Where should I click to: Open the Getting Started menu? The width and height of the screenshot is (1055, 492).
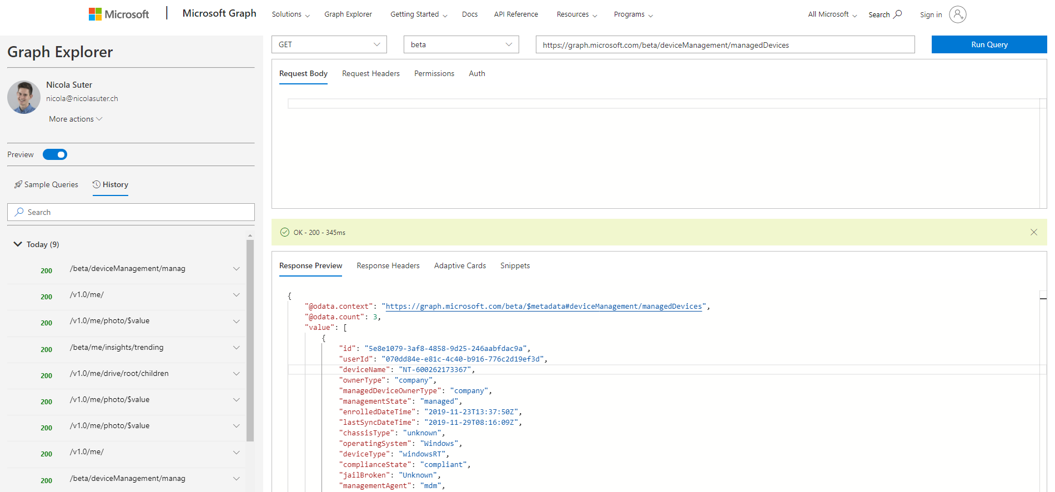tap(419, 14)
